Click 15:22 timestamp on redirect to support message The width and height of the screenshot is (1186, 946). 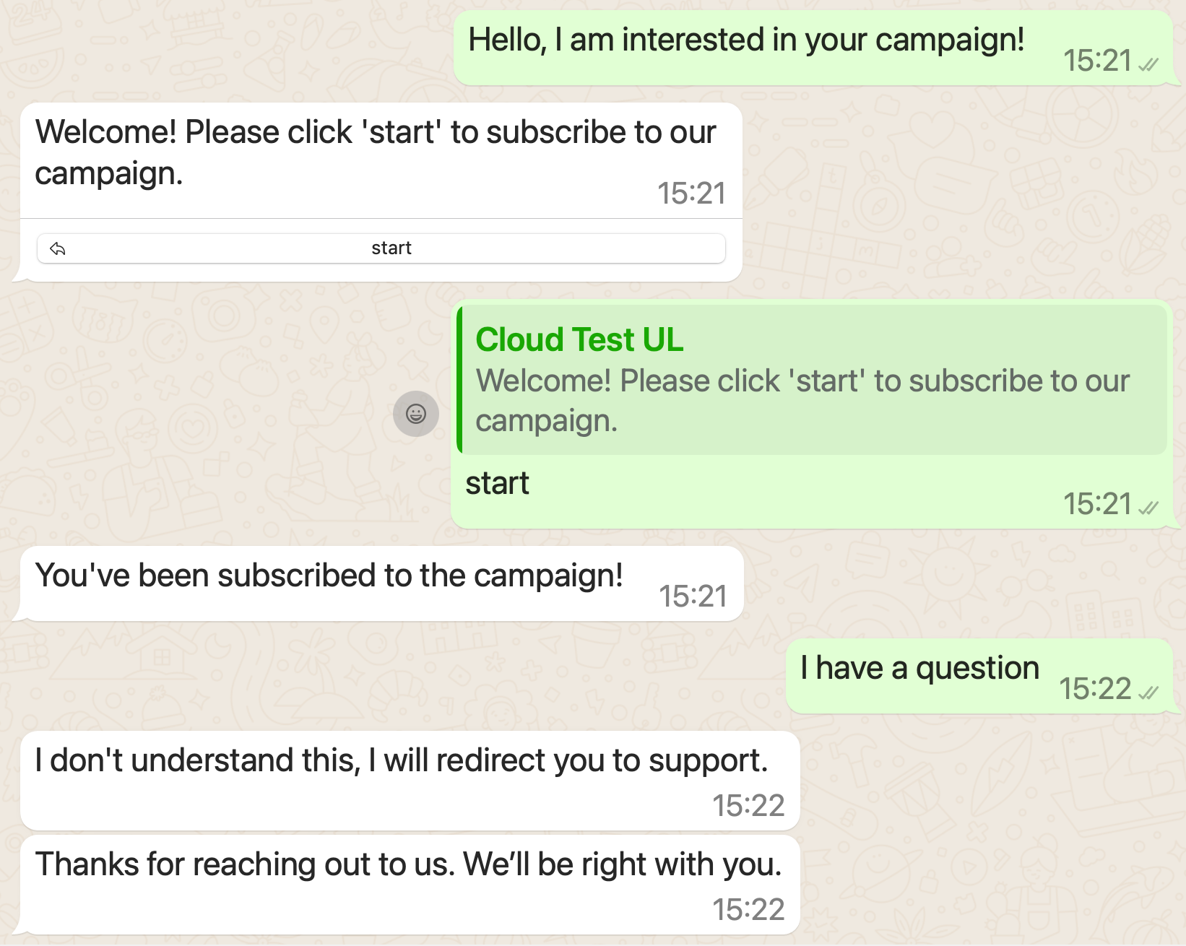coord(748,805)
